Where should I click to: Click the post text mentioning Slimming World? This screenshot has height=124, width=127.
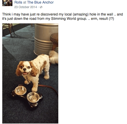point(58,19)
